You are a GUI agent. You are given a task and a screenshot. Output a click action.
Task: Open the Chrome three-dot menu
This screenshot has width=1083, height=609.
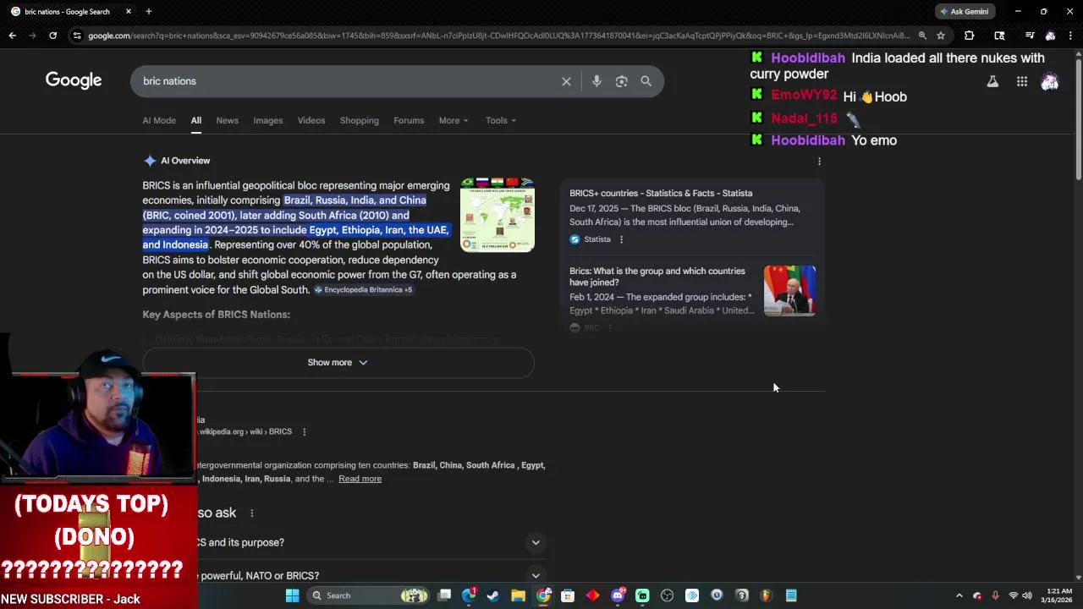coord(1070,36)
